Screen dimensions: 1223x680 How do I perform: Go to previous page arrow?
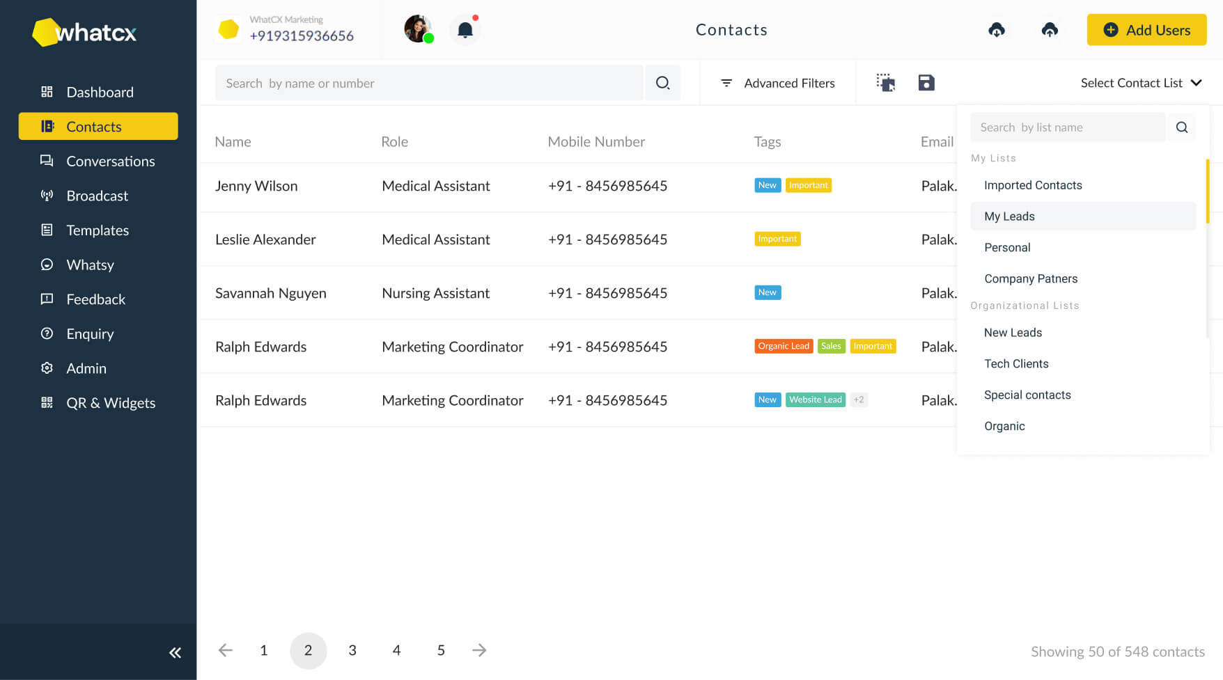(225, 650)
